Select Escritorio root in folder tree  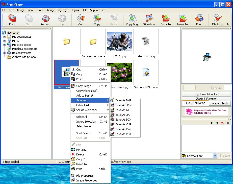coord(13,33)
